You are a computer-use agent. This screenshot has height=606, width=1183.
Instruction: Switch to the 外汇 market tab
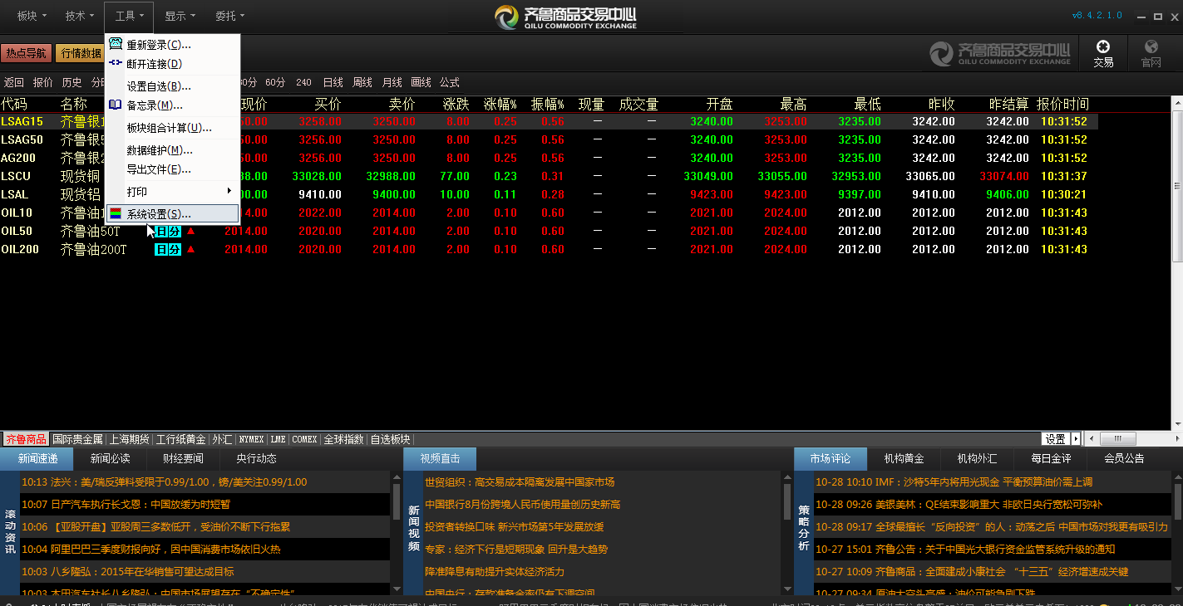coord(222,439)
